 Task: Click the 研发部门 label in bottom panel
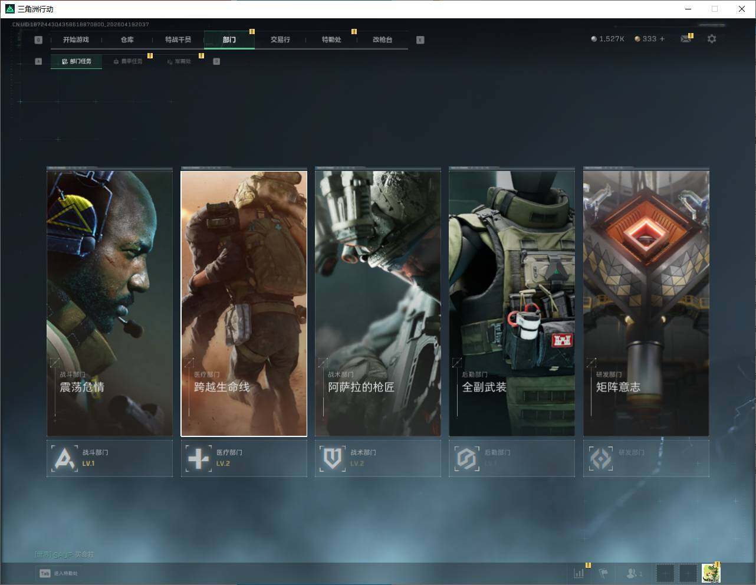pyautogui.click(x=632, y=452)
